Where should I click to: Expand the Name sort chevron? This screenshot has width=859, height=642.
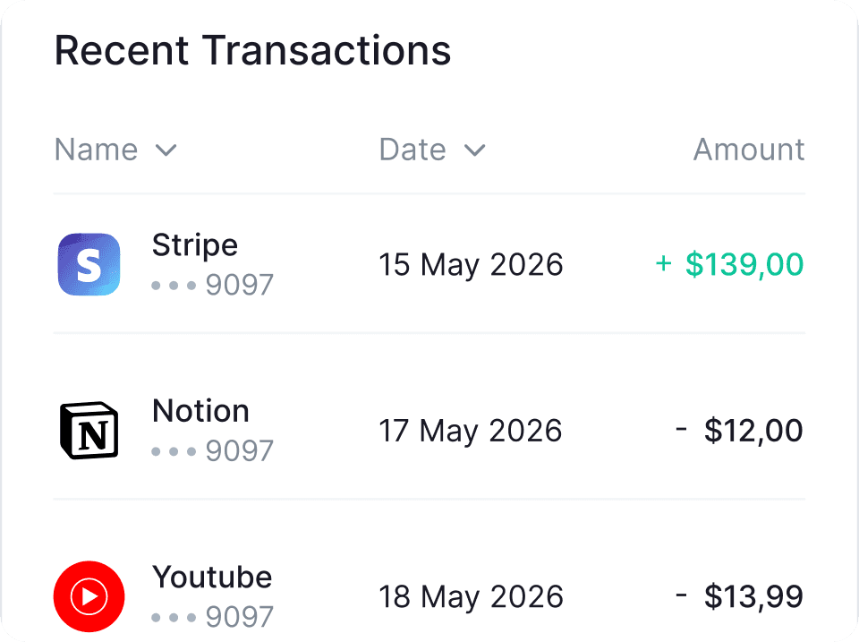166,150
